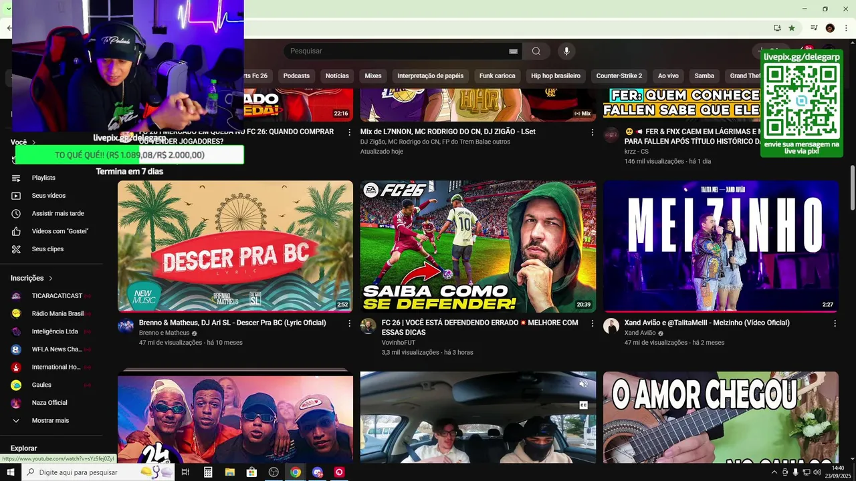Viewport: 856px width, 481px height.
Task: Open the car interior video thumbnail
Action: tap(478, 418)
